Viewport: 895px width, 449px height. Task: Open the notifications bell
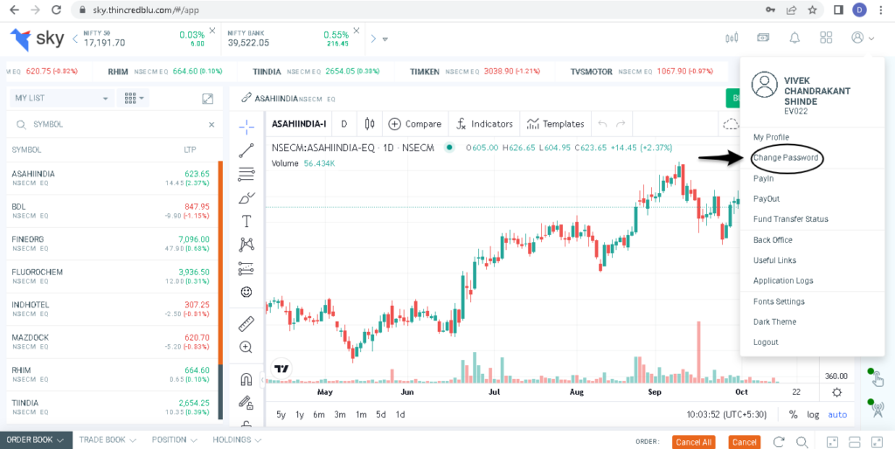(794, 38)
